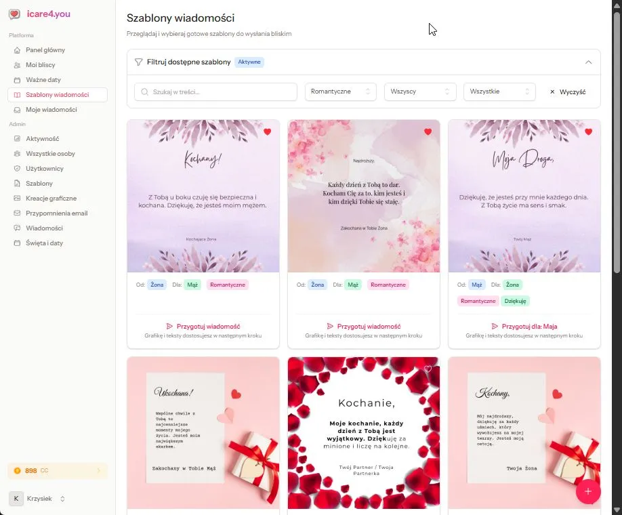Click the Przypomnienia email envelope icon
Viewport: 622px width, 515px height.
[17, 213]
